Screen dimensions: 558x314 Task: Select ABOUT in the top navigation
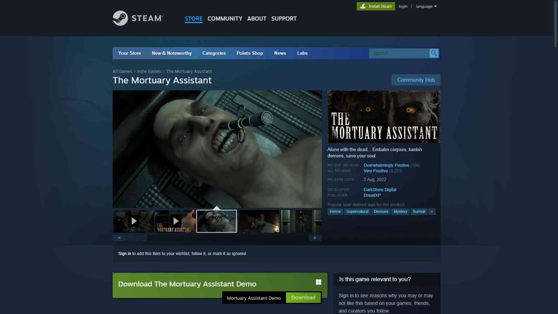(x=257, y=18)
